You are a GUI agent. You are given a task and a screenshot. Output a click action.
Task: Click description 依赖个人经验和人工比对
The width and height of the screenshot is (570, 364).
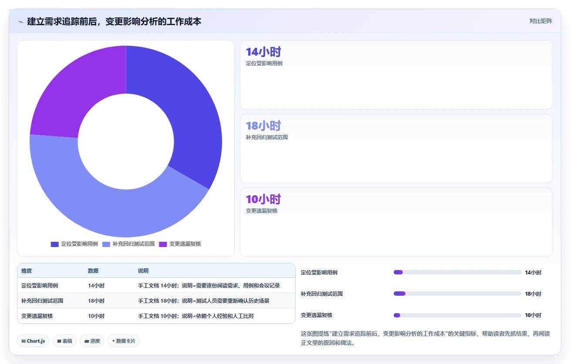click(225, 316)
